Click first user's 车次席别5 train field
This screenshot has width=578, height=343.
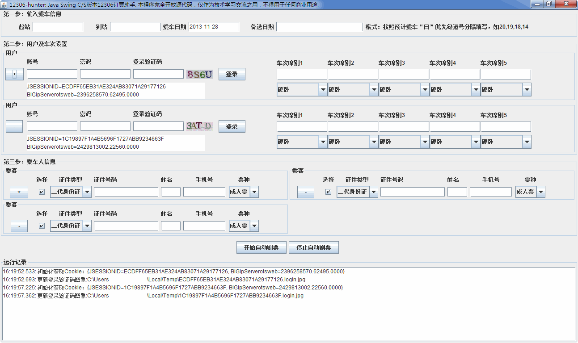506,74
